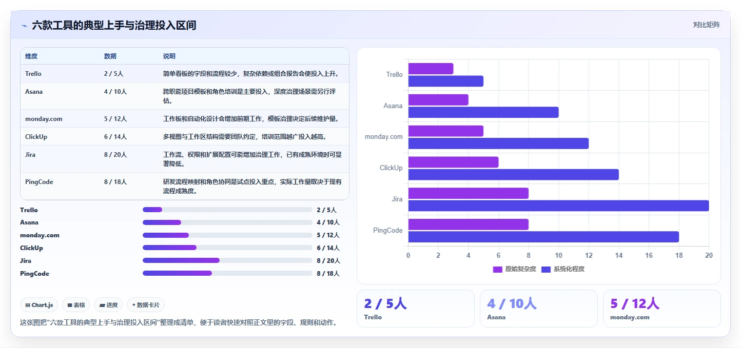The width and height of the screenshot is (741, 348).
Task: Select the Asana name cell in table
Action: 34,92
